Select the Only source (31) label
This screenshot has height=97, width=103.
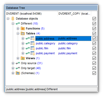(x=32, y=63)
